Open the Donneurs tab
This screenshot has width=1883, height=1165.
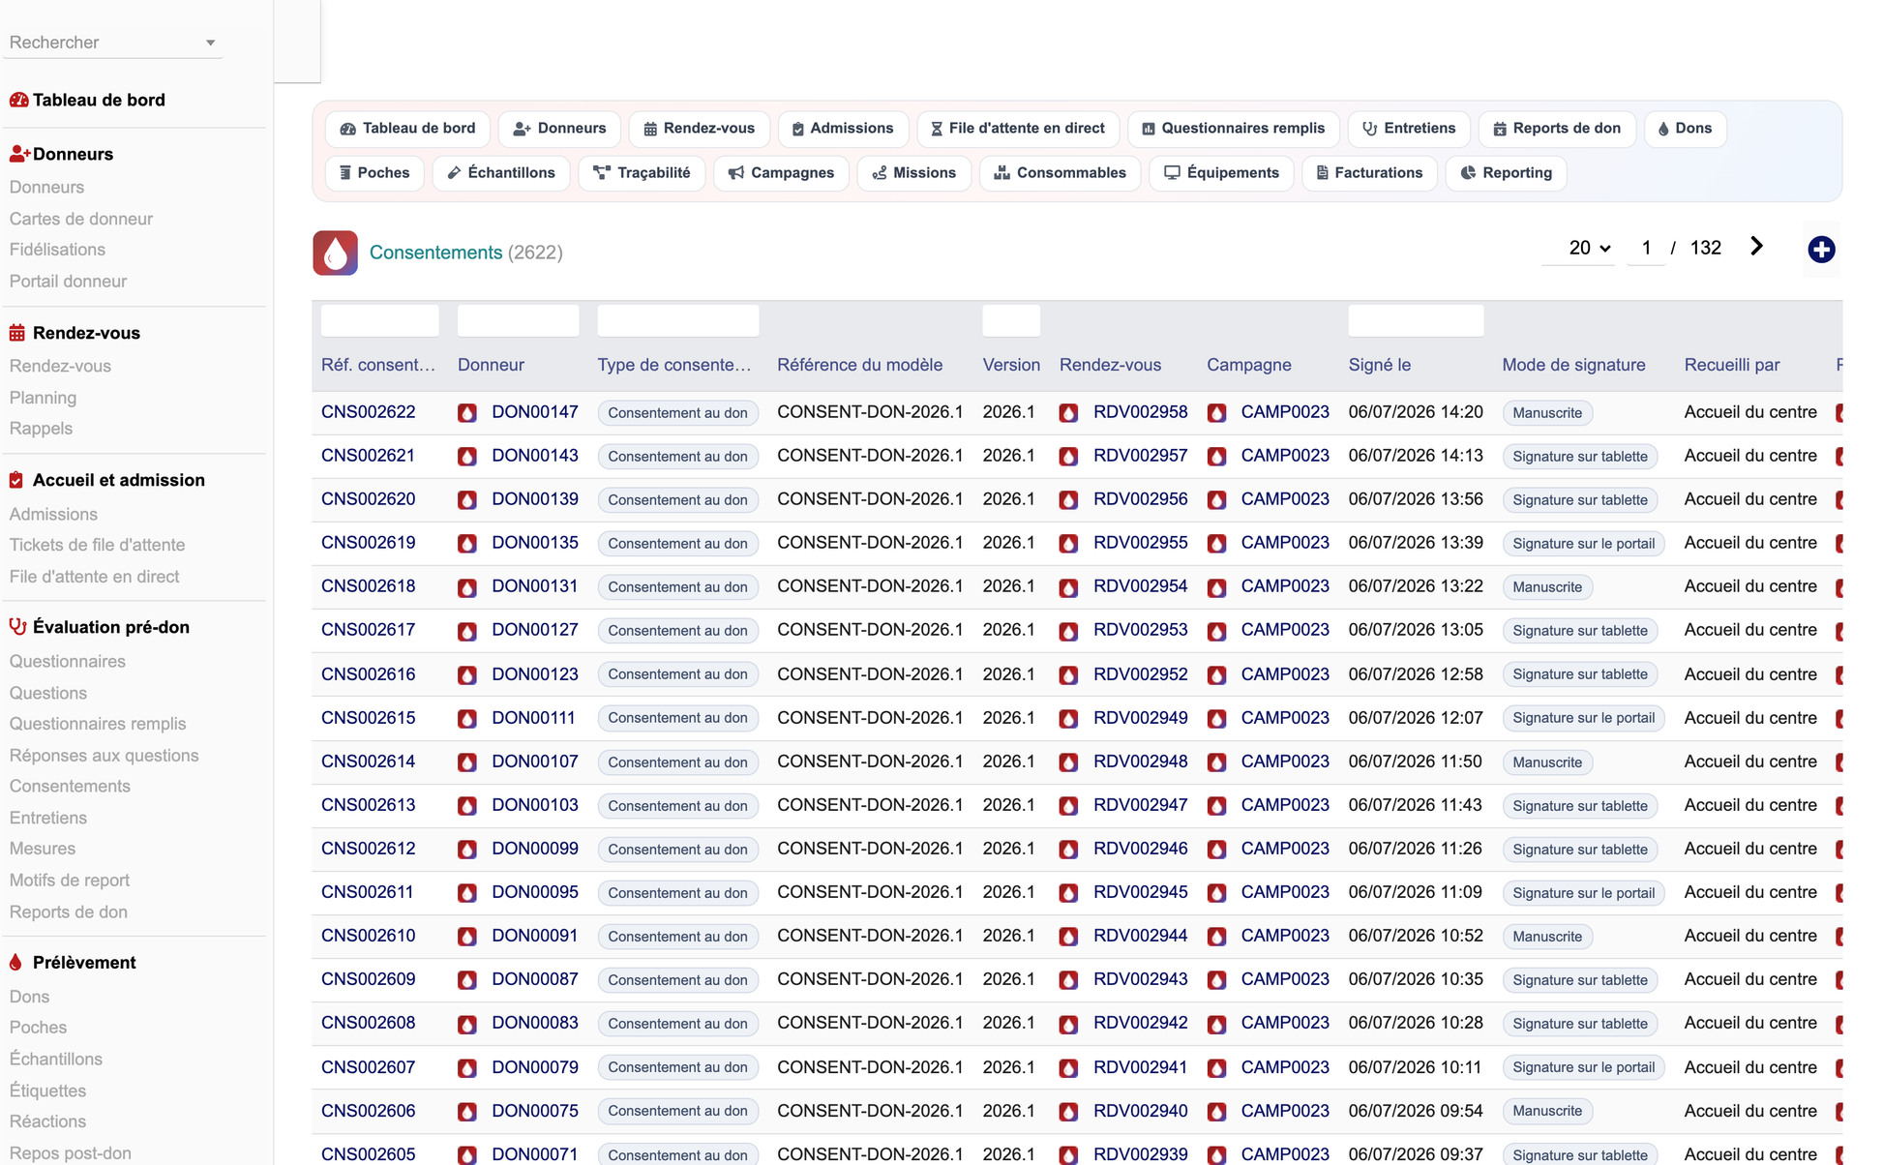559,129
